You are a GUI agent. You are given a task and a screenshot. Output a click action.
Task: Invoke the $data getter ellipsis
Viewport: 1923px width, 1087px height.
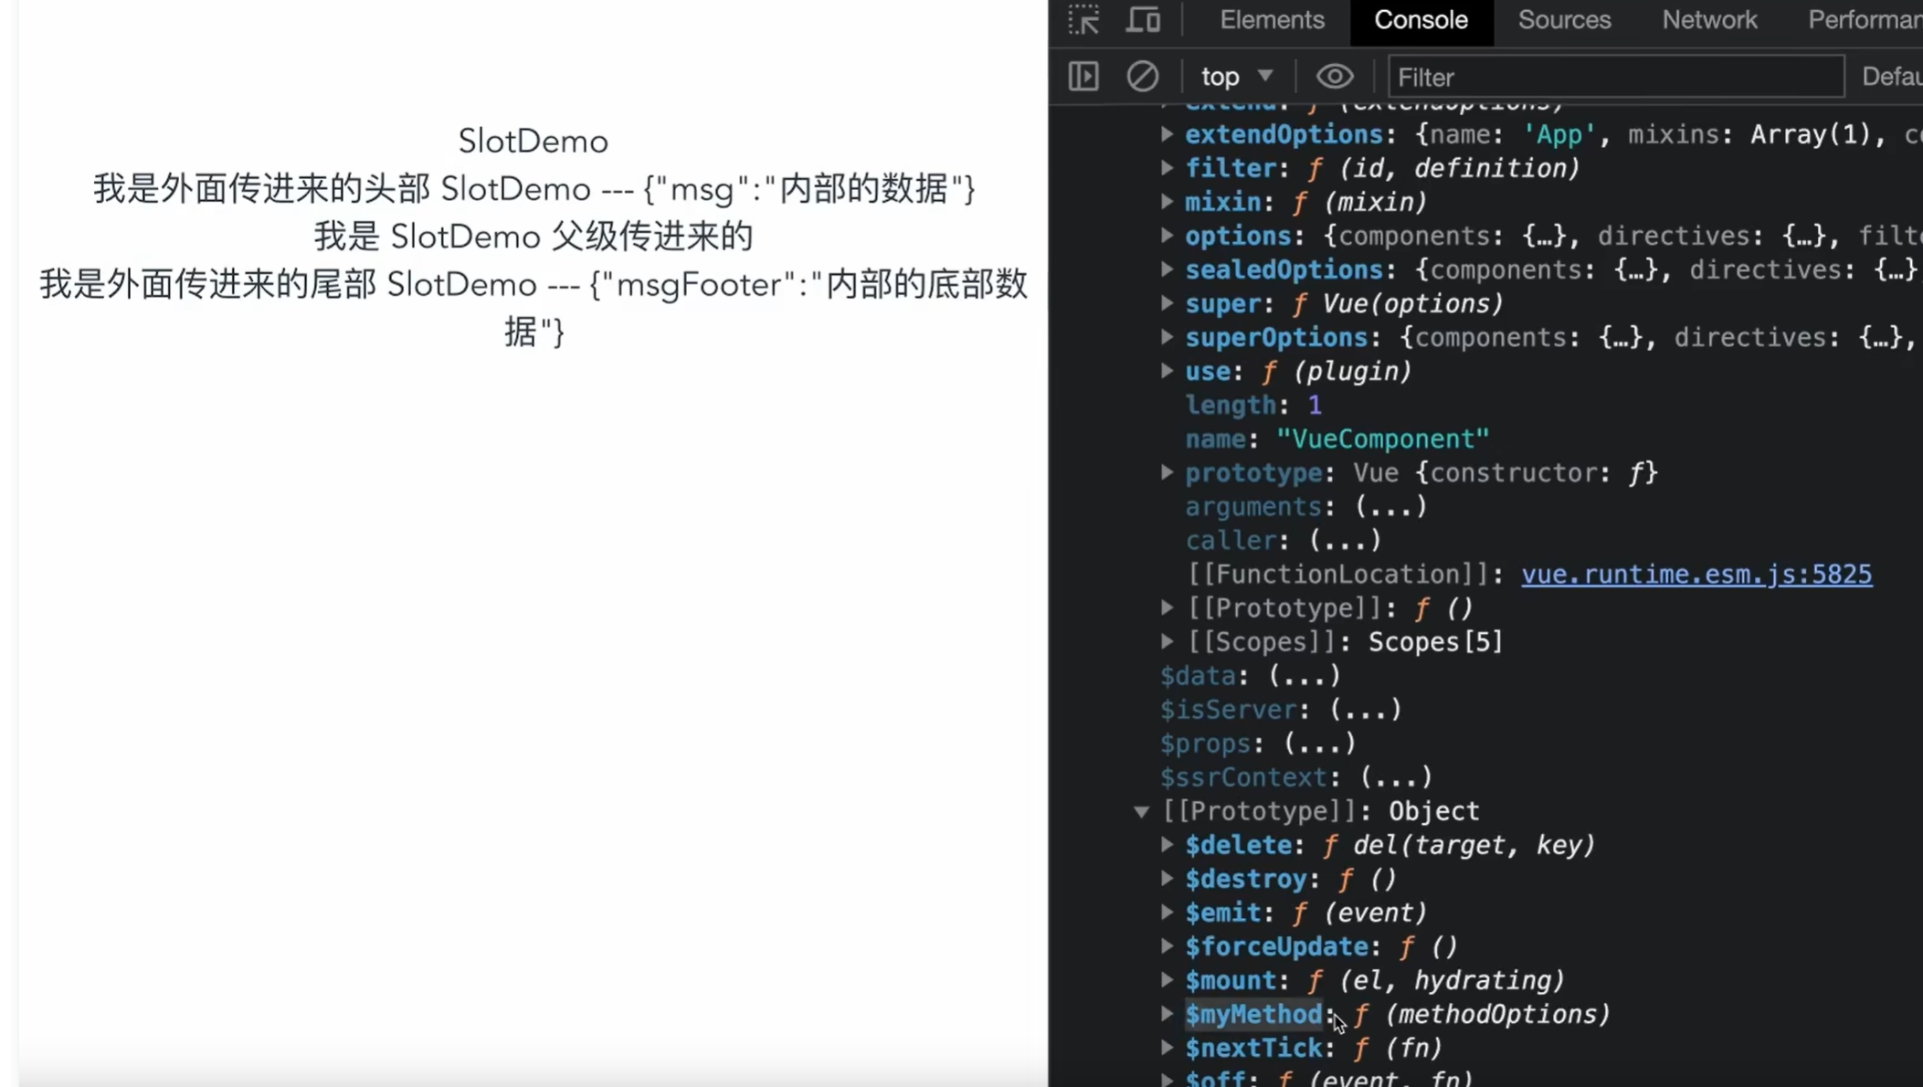pyautogui.click(x=1304, y=676)
